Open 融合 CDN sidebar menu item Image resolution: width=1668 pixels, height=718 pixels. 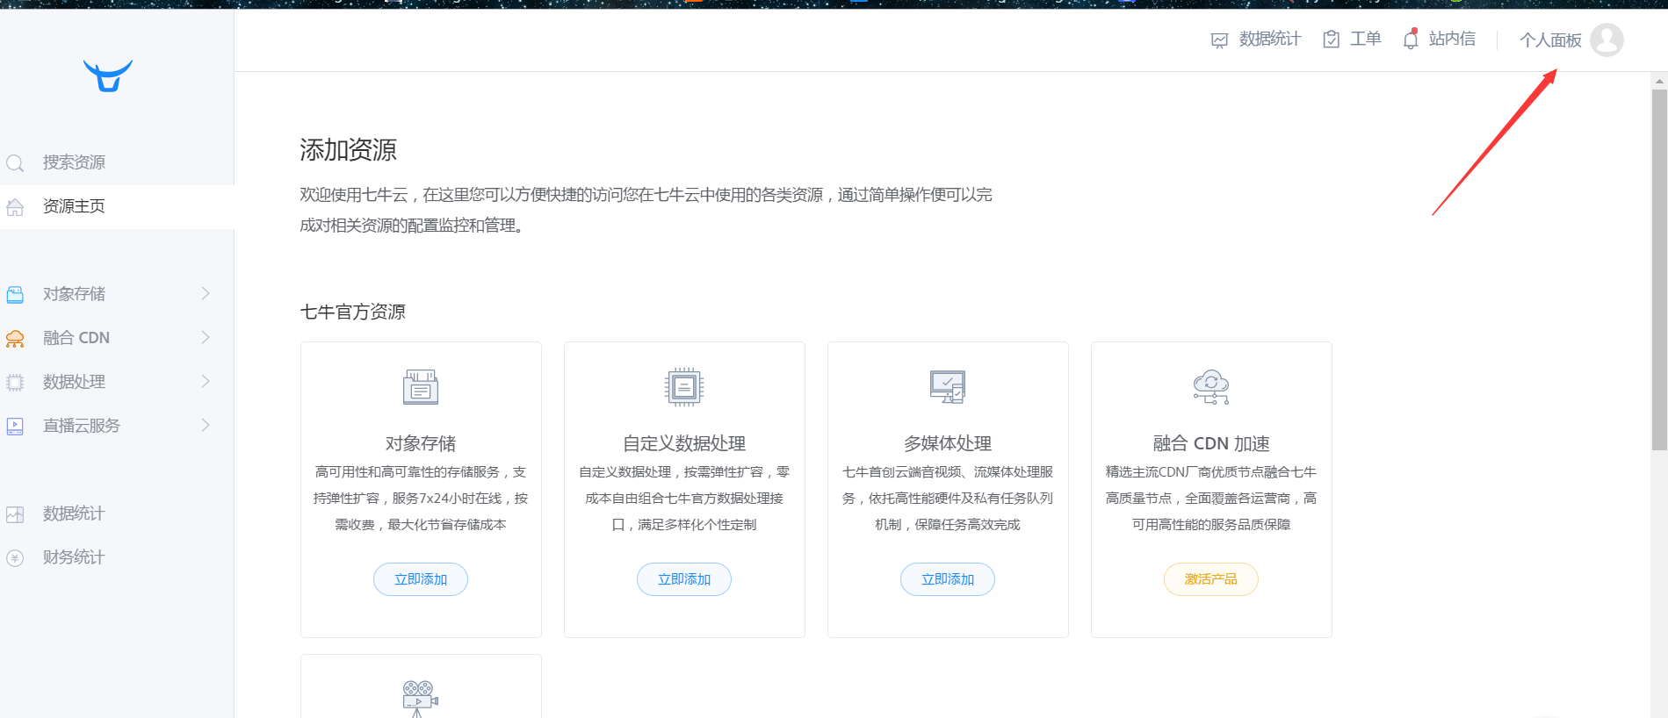click(117, 338)
